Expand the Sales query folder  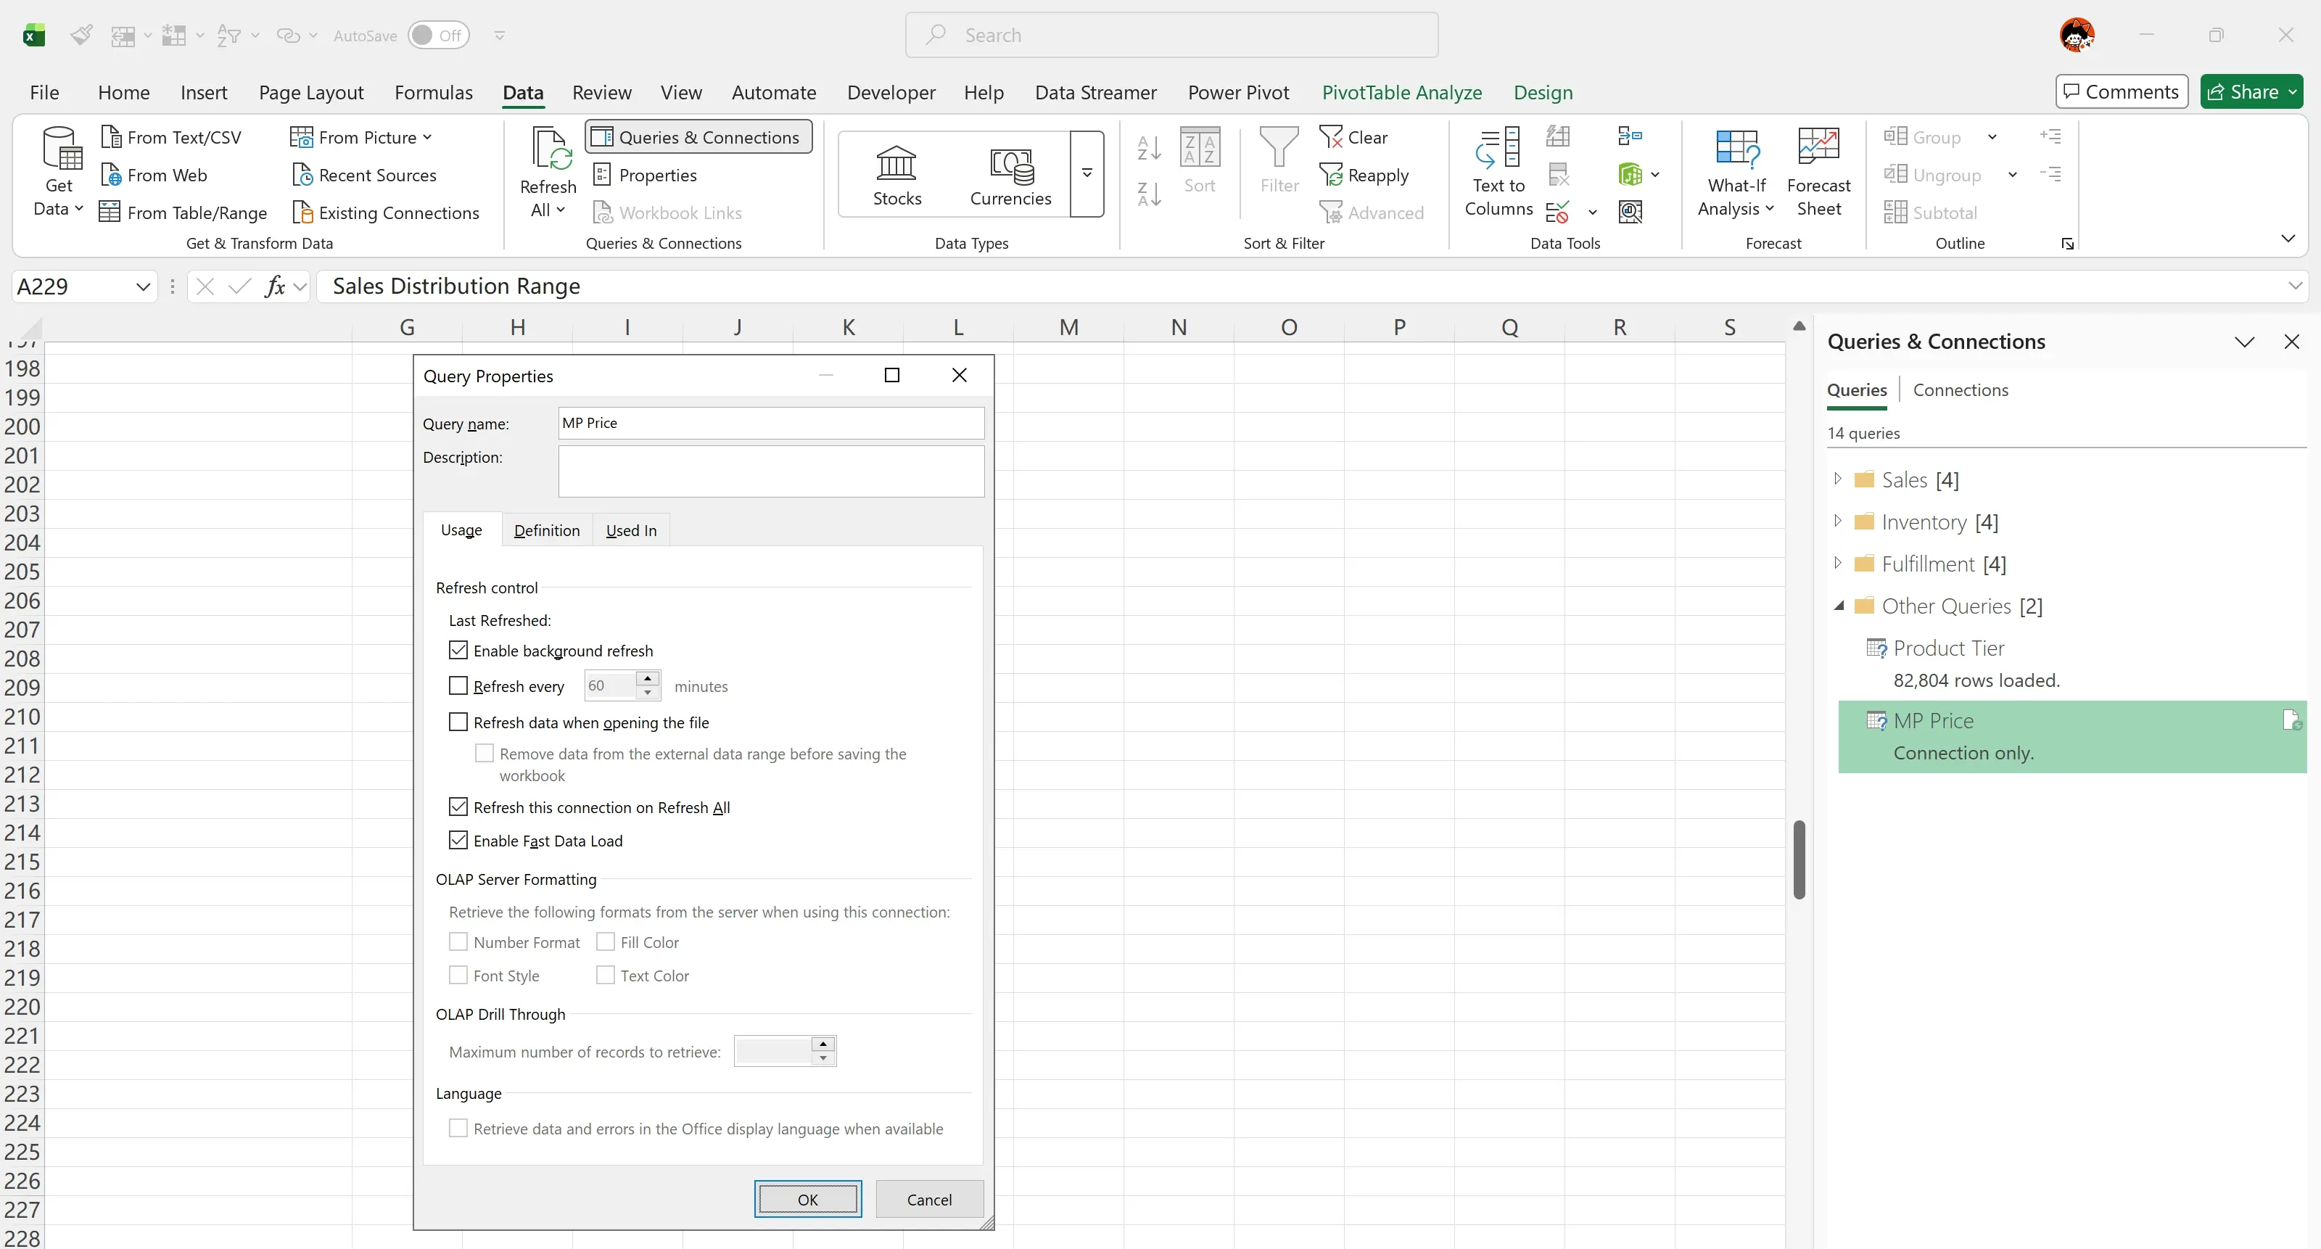tap(1837, 479)
